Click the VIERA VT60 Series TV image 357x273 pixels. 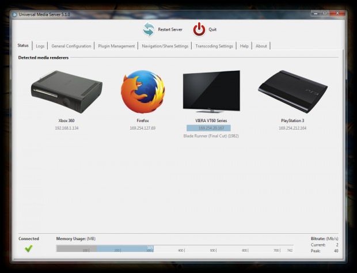click(x=211, y=92)
